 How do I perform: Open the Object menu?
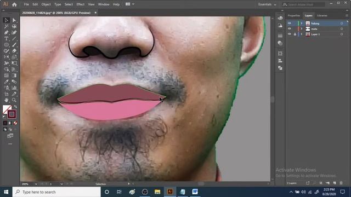[46, 4]
